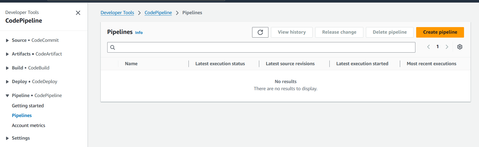Expand the Build CodeBuild section
479x147 pixels.
(x=7, y=68)
